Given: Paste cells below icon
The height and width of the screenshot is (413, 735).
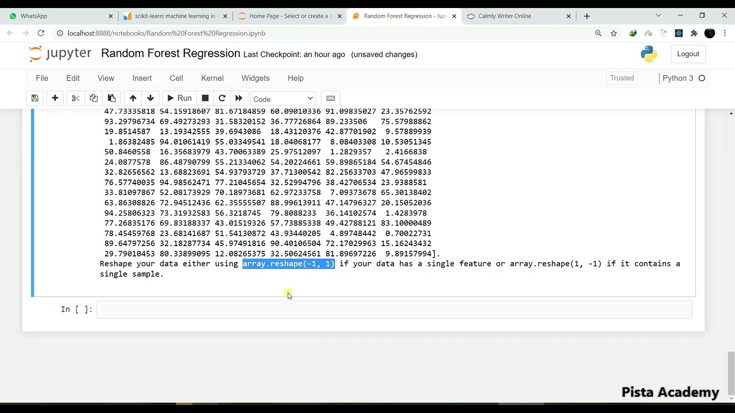Looking at the screenshot, I should [111, 98].
